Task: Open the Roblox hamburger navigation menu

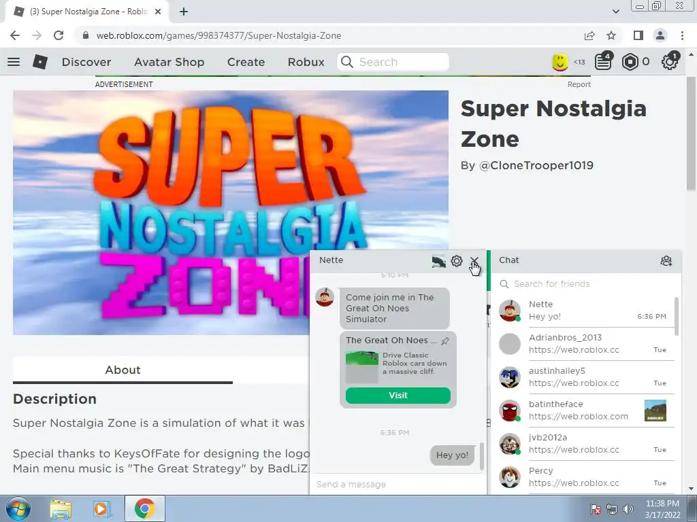Action: point(14,62)
